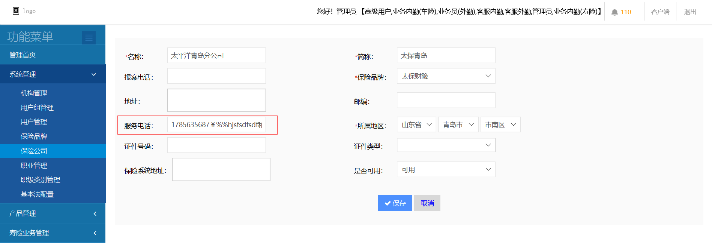Toggle the hamburger menu icon beside 功能菜单
The width and height of the screenshot is (712, 243).
pos(89,37)
